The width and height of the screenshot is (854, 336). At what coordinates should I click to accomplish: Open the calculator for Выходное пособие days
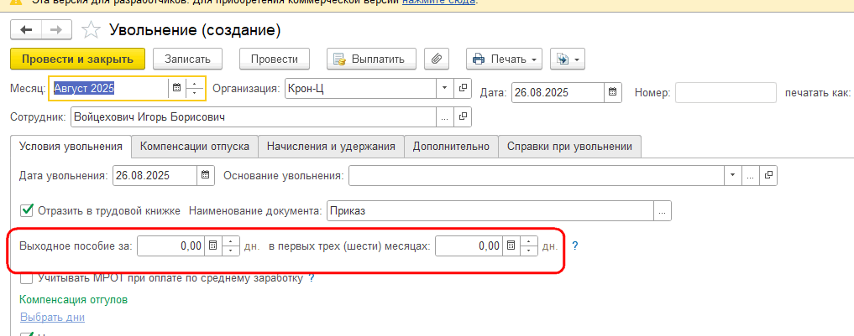click(x=213, y=246)
